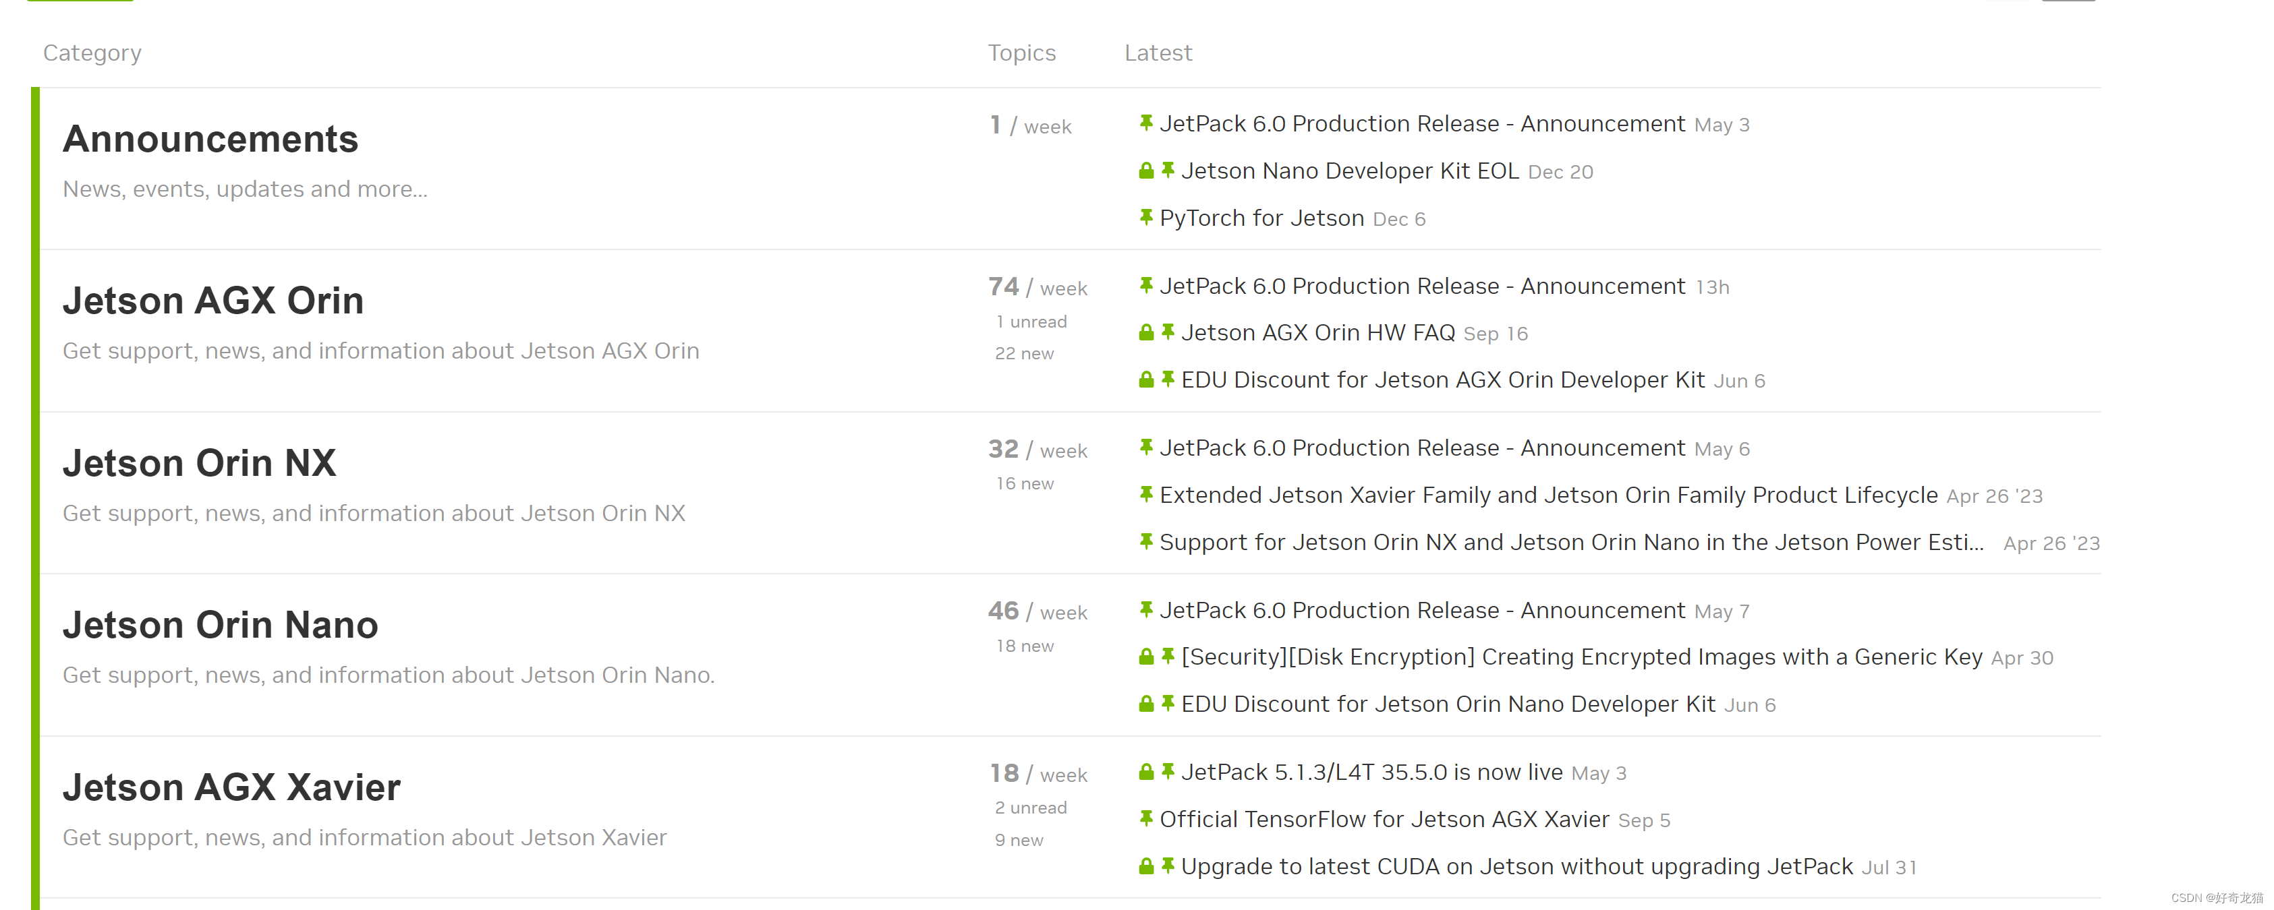The height and width of the screenshot is (910, 2274).
Task: Click the 'Category' column header
Action: point(92,53)
